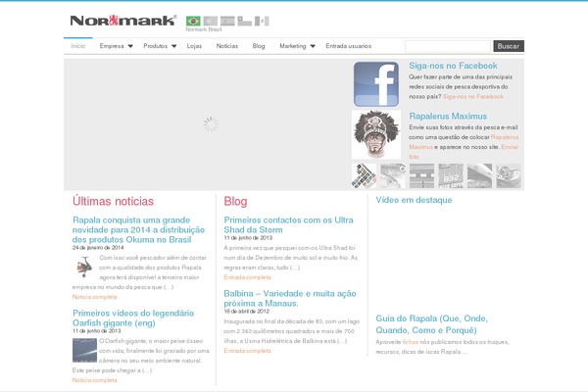Viewport: 588px width, 392px height.
Task: Click the Buscar button
Action: (509, 46)
